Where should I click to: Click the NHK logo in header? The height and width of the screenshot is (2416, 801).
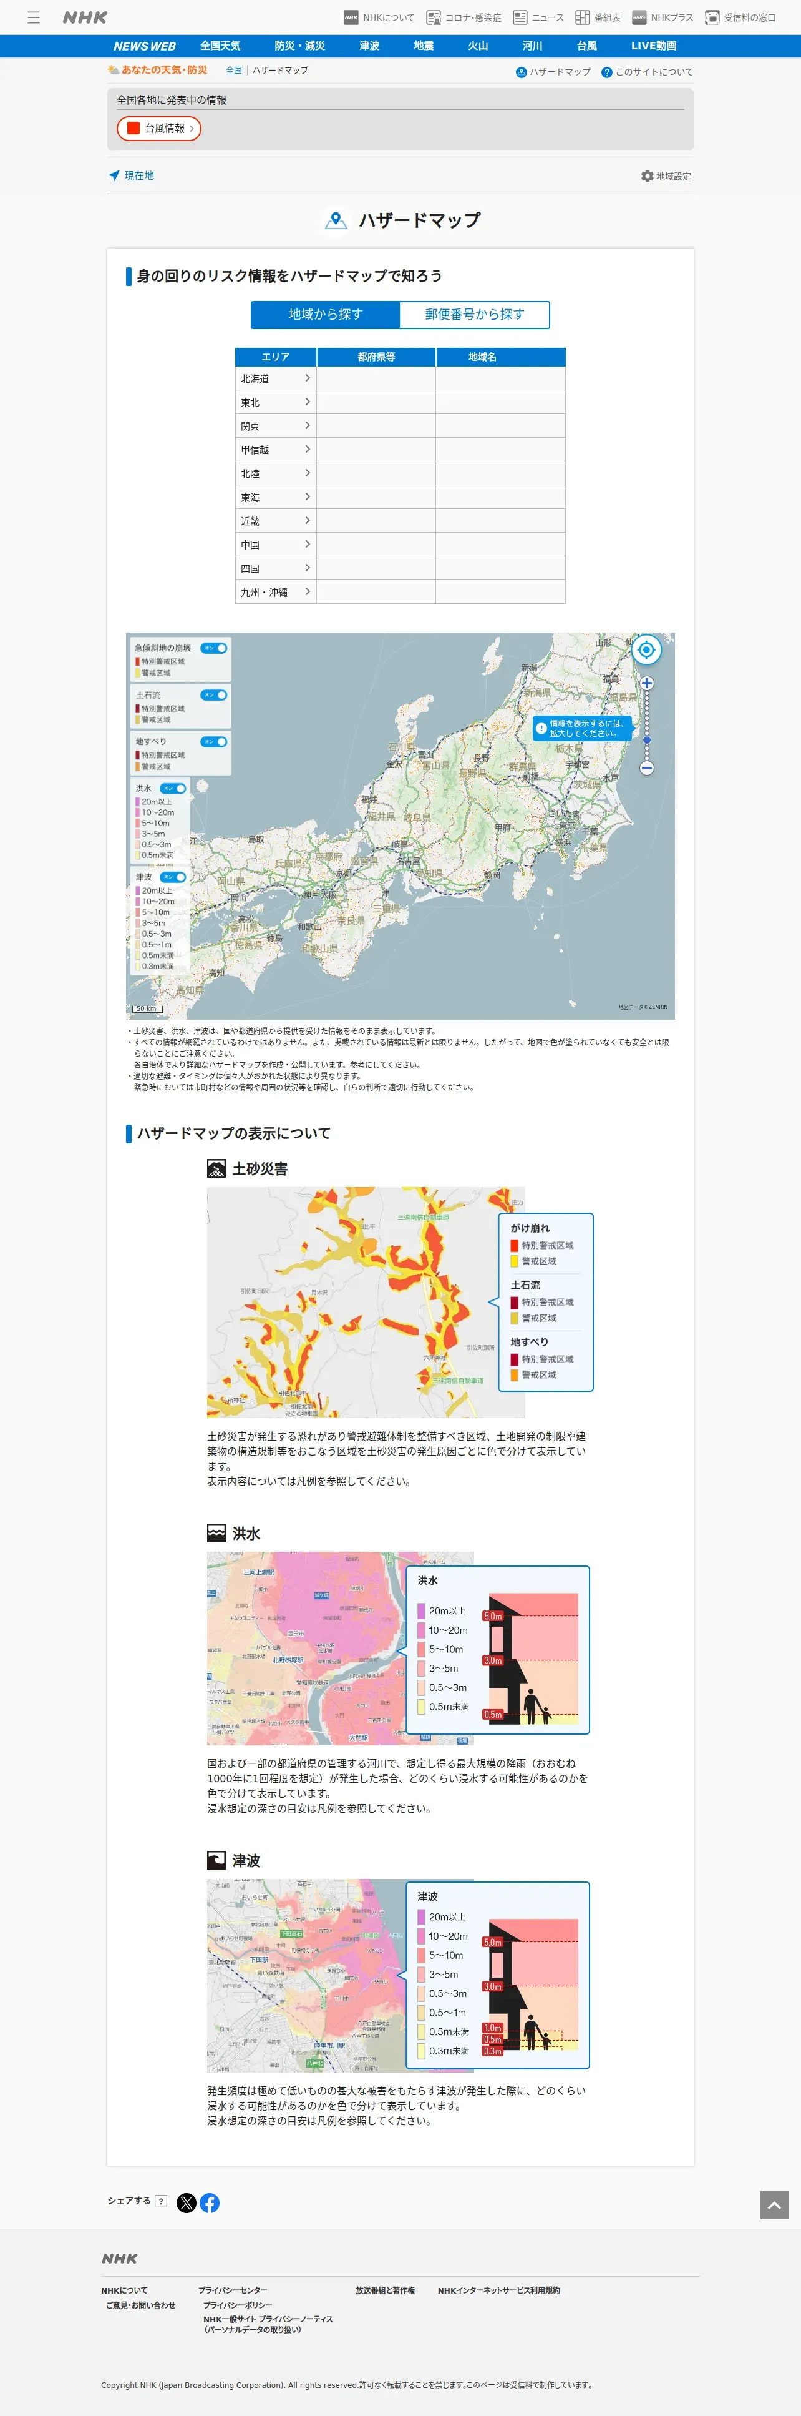coord(85,17)
